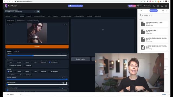The image size is (173, 97).
Task: Select Nearest for Upscaler 1
Action: tap(26, 62)
